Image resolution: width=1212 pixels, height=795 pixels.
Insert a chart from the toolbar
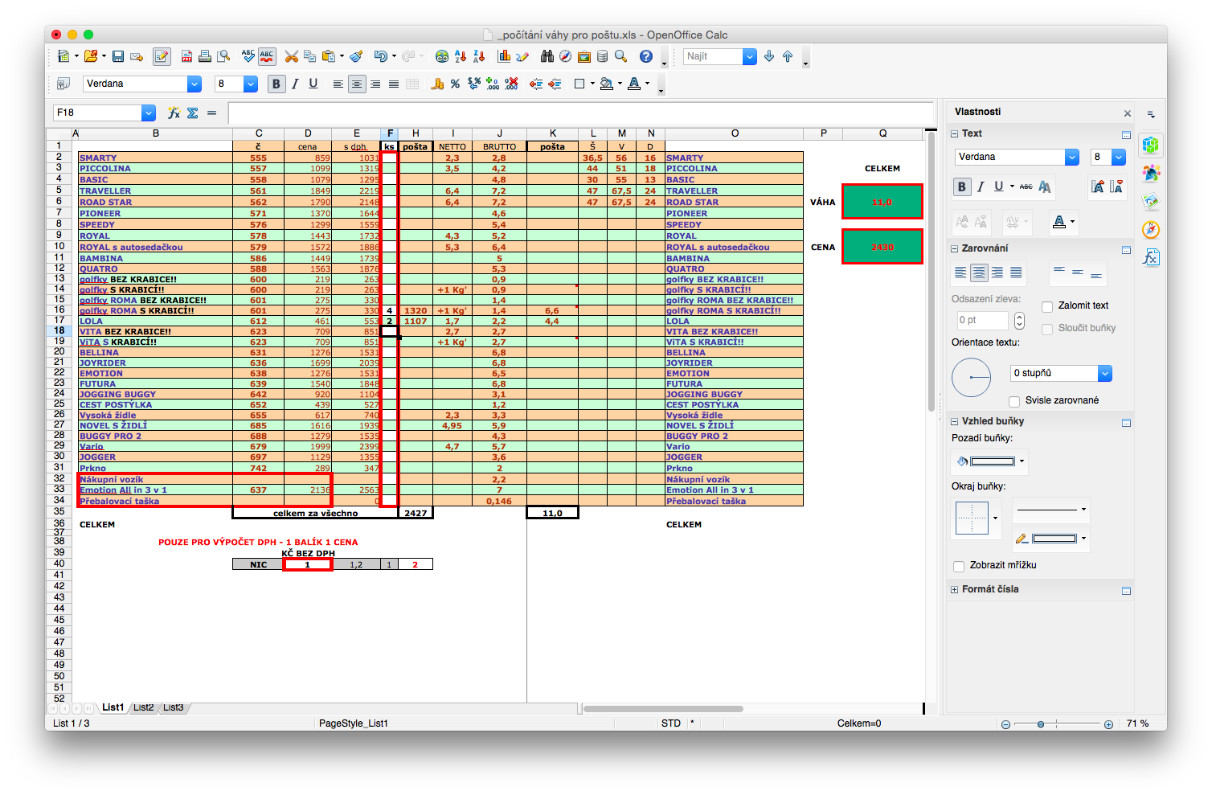pyautogui.click(x=504, y=56)
